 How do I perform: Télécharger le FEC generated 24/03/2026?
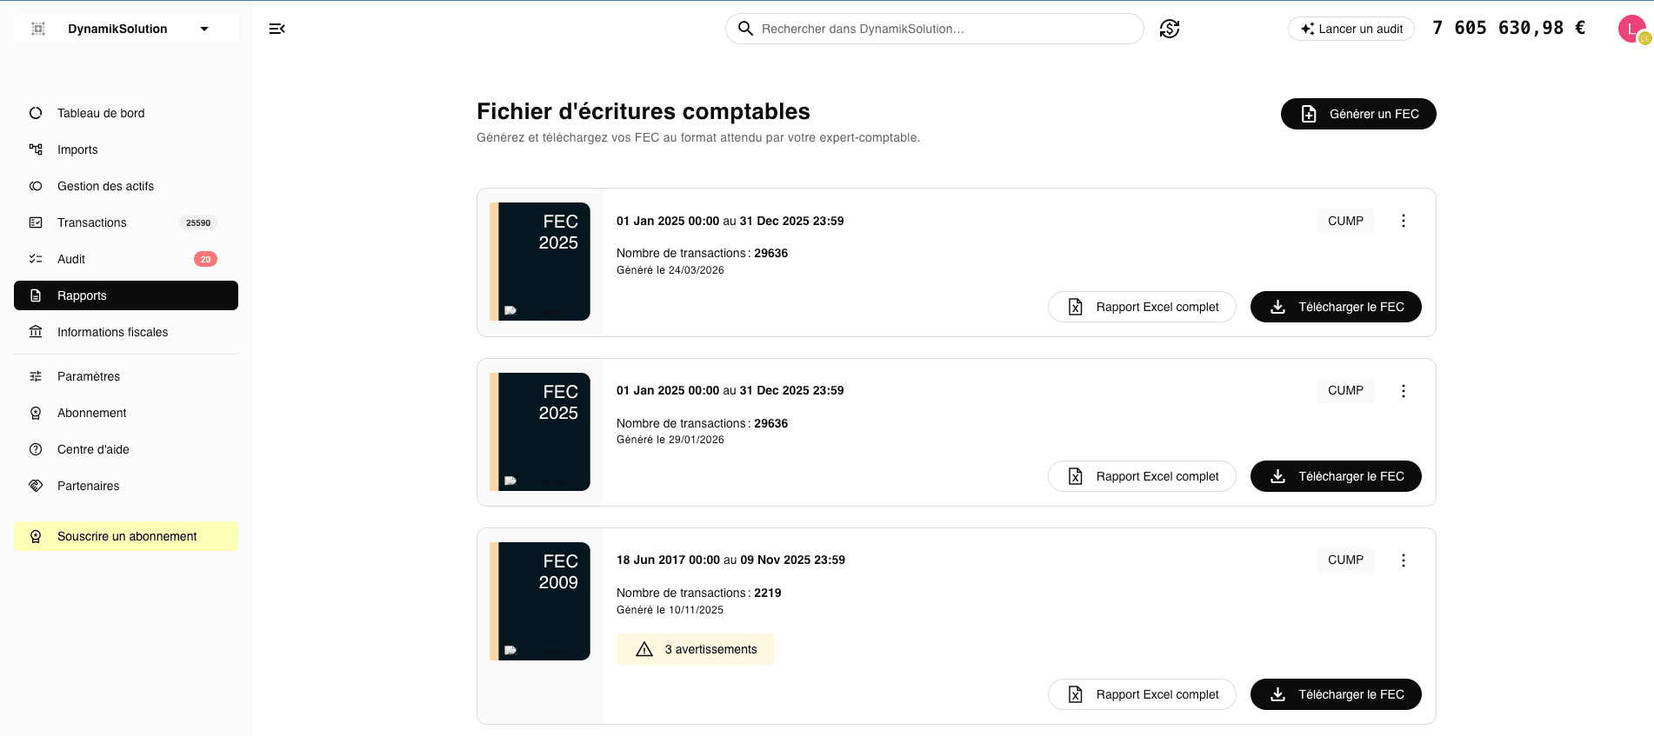click(1336, 307)
